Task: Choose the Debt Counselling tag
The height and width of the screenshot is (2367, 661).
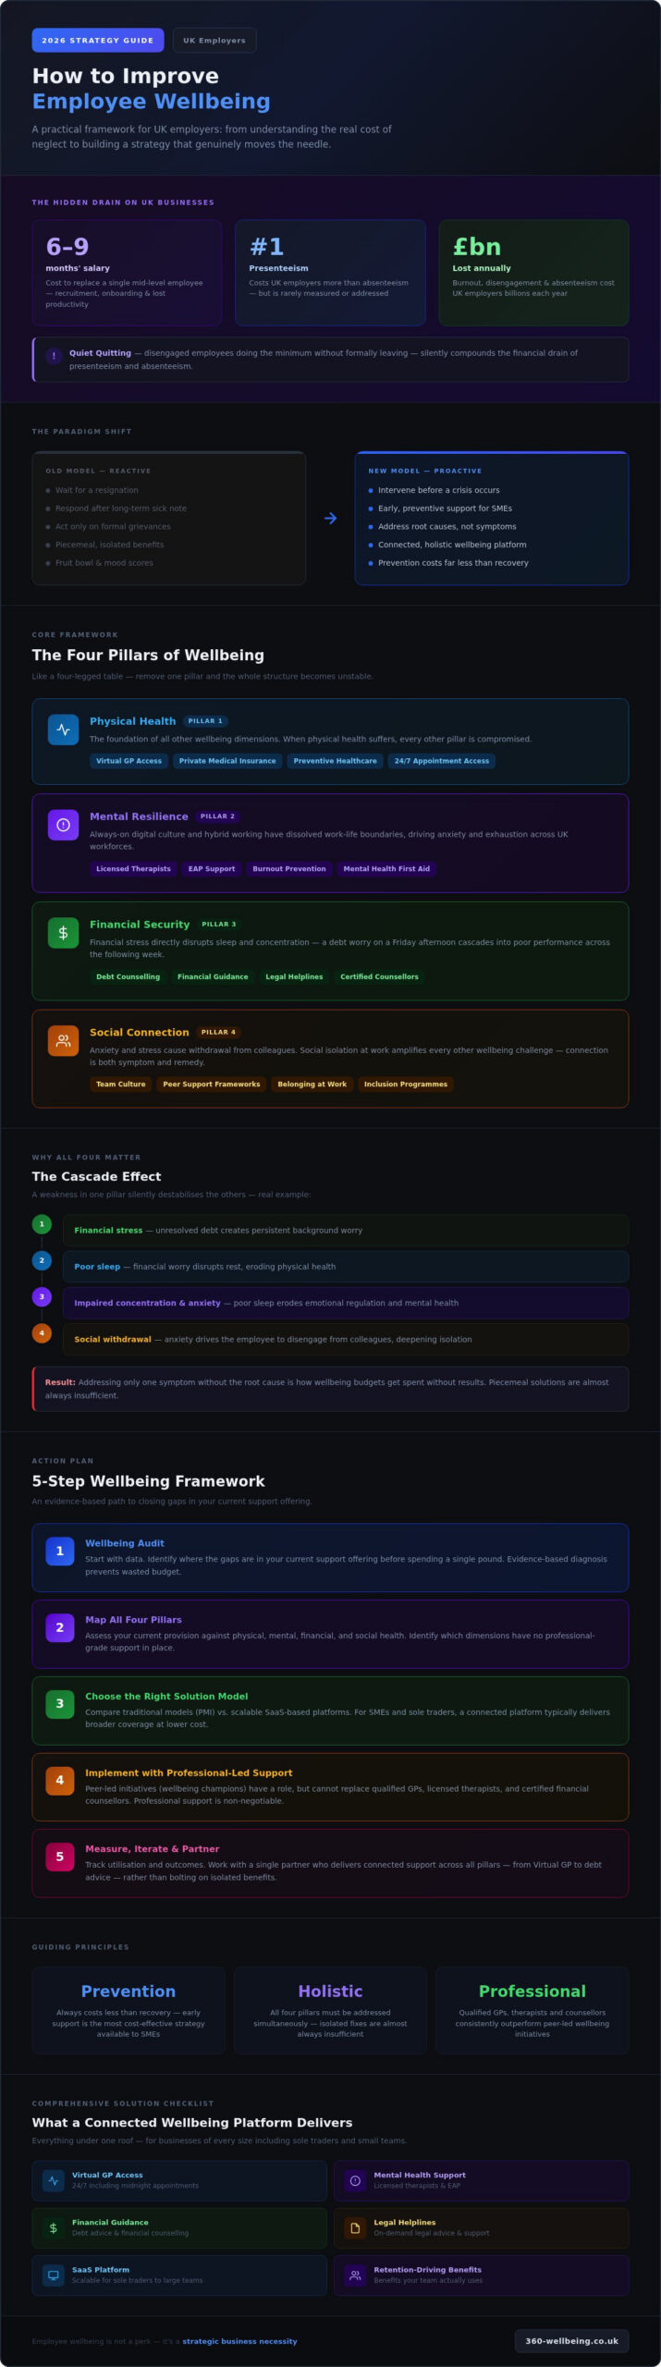Action: pyautogui.click(x=128, y=976)
